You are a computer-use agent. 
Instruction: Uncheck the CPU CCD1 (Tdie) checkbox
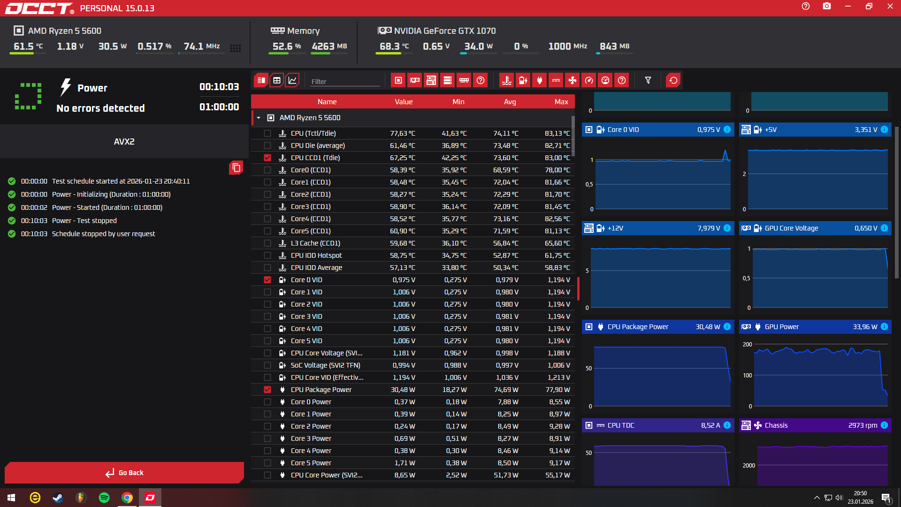267,158
